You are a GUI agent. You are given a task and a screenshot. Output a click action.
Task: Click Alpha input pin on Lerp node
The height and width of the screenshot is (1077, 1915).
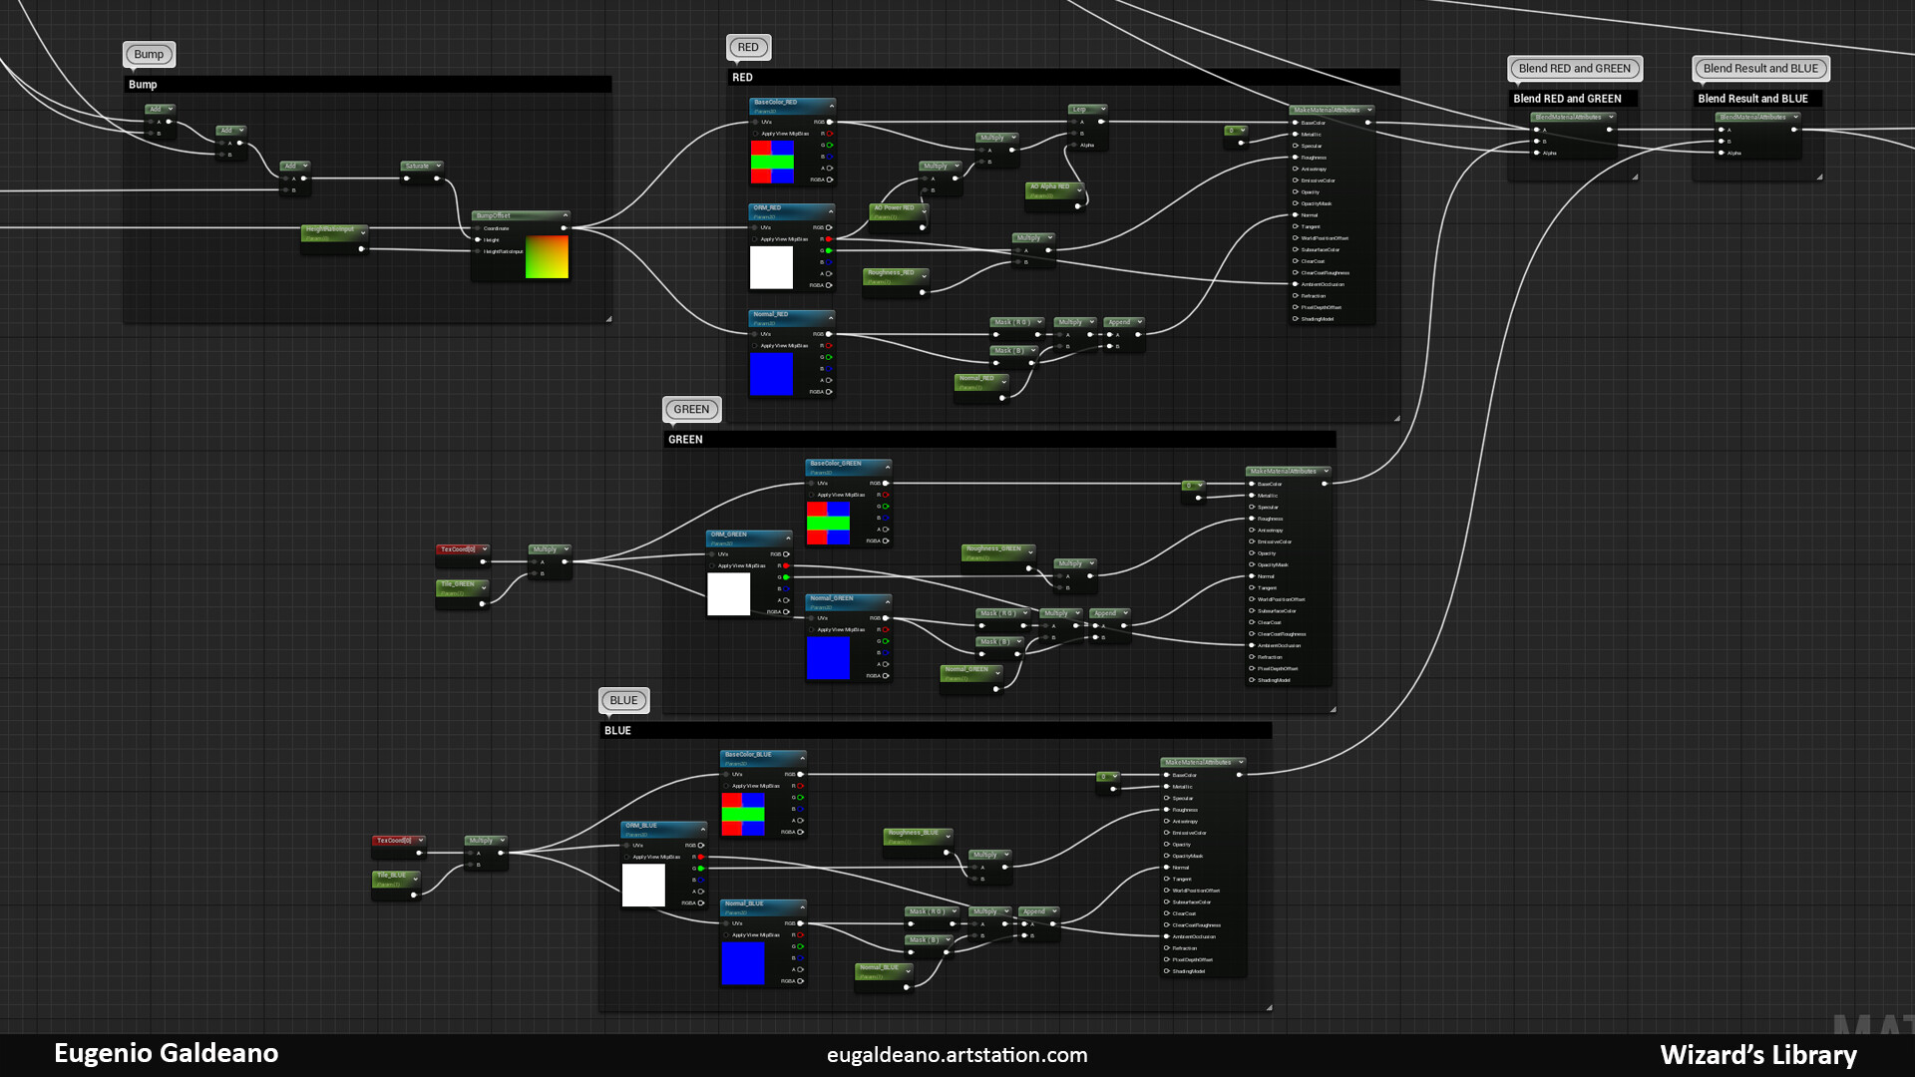(x=1075, y=145)
